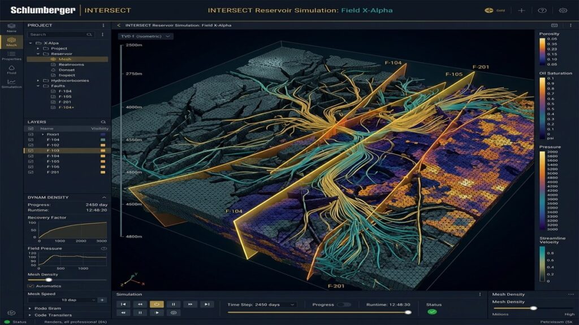Click the search icon in Layers panel
This screenshot has height=325, width=579.
tap(103, 122)
